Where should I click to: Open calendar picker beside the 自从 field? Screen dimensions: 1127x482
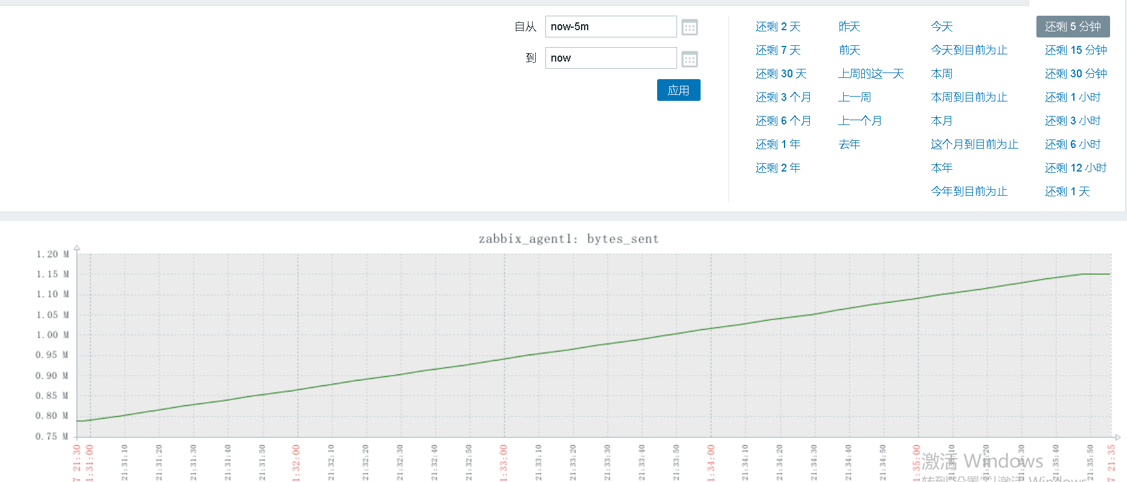tap(689, 27)
